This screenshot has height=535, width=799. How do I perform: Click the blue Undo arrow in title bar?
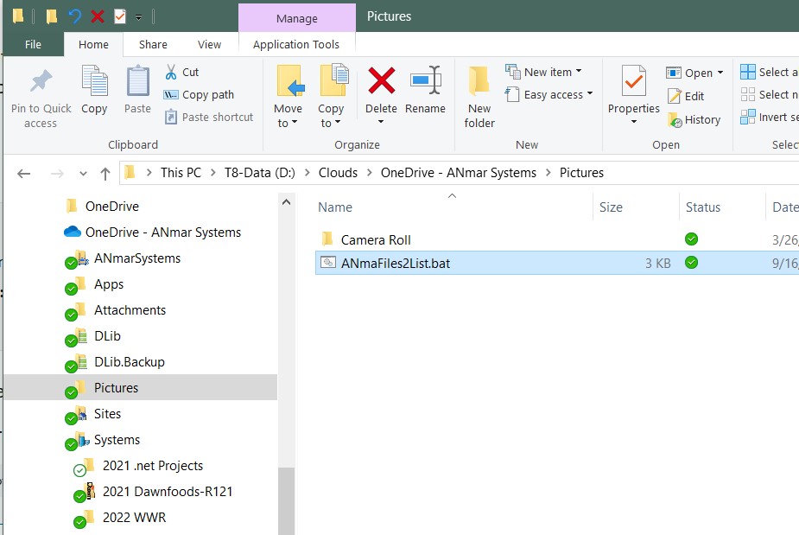click(75, 16)
